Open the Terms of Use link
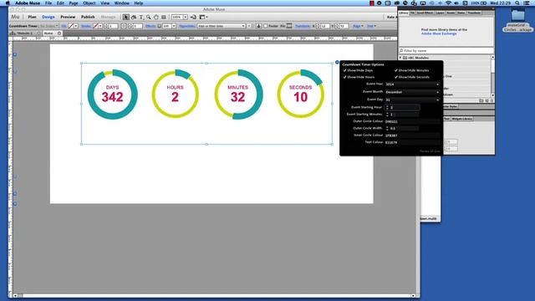The width and height of the screenshot is (535, 301). coord(430,151)
